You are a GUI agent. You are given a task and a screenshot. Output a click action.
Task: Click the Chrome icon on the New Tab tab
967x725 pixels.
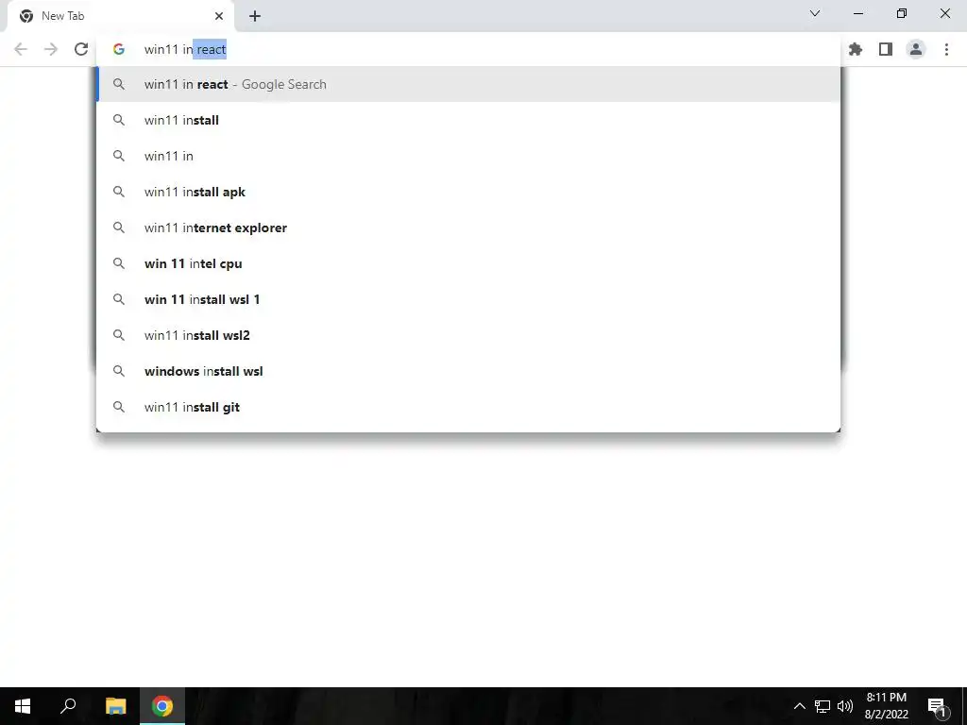pyautogui.click(x=26, y=16)
